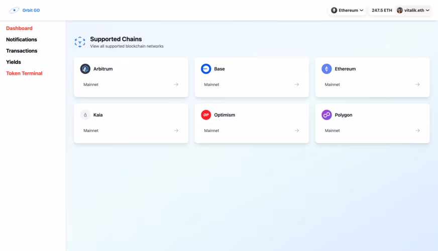The height and width of the screenshot is (251, 438).
Task: Click the Supported Chains dashed-circle icon
Action: coord(80,42)
